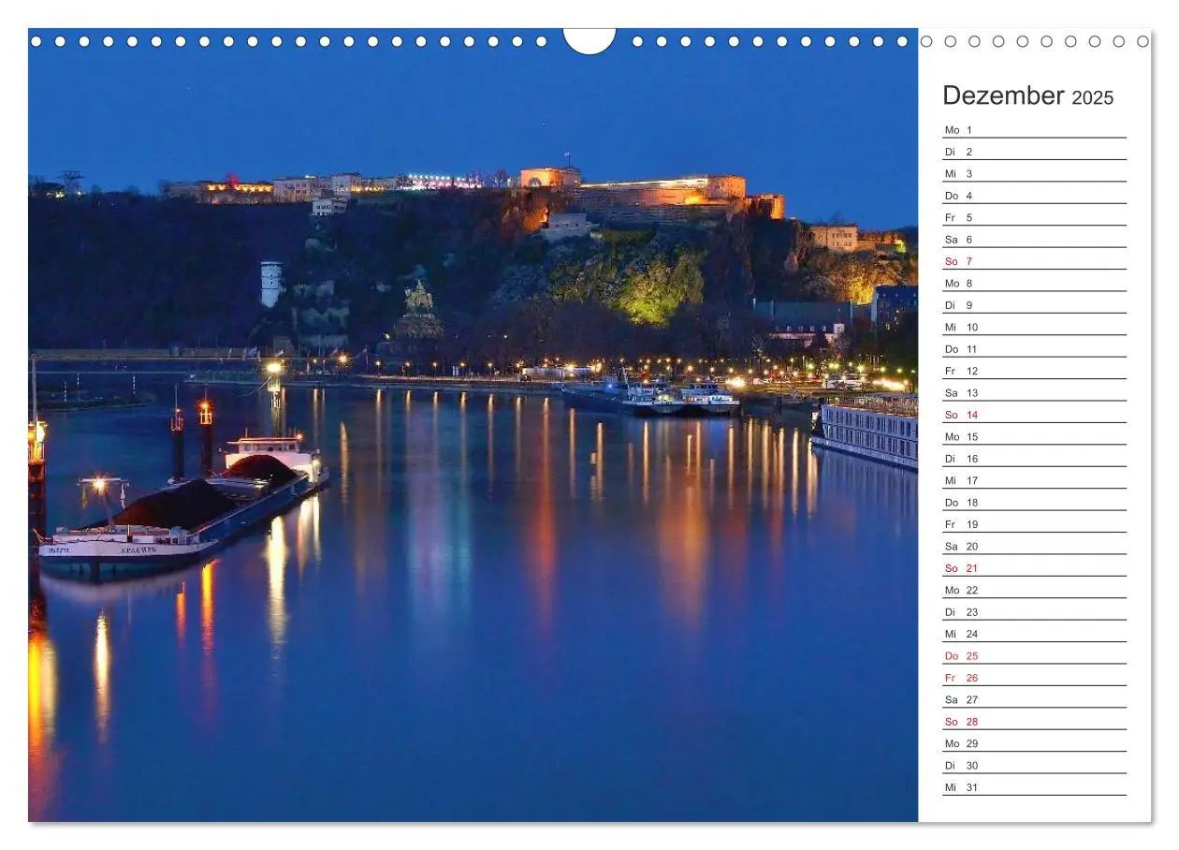The image size is (1179, 850).
Task: Select the red row 'So 28'
Action: click(x=1035, y=721)
